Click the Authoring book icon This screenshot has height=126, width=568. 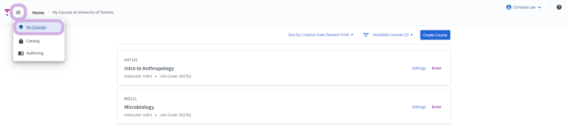tap(21, 53)
